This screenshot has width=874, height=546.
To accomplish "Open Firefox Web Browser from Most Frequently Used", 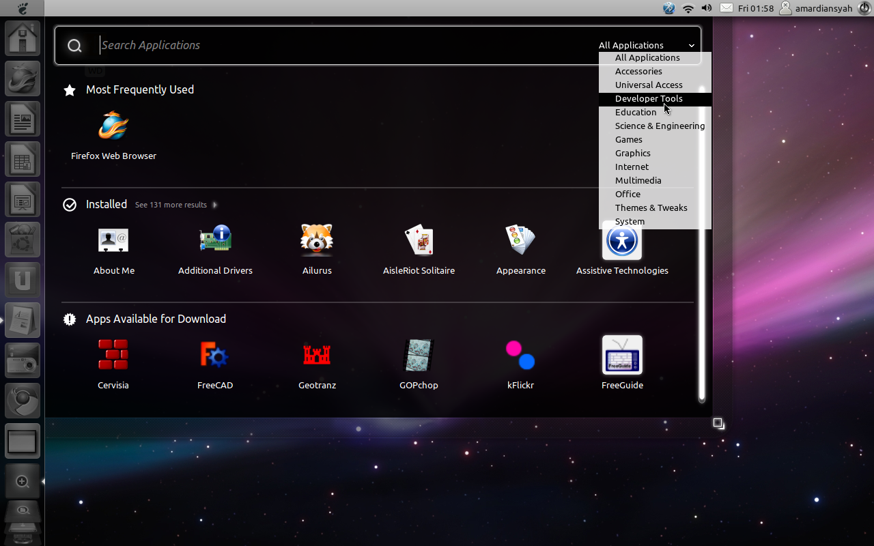I will [113, 135].
